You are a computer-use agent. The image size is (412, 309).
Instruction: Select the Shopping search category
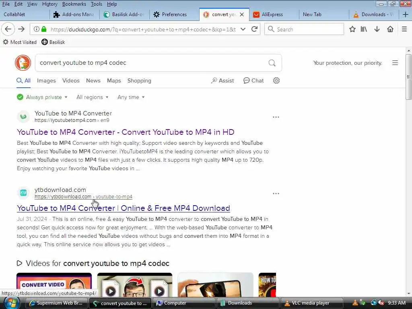click(x=139, y=80)
